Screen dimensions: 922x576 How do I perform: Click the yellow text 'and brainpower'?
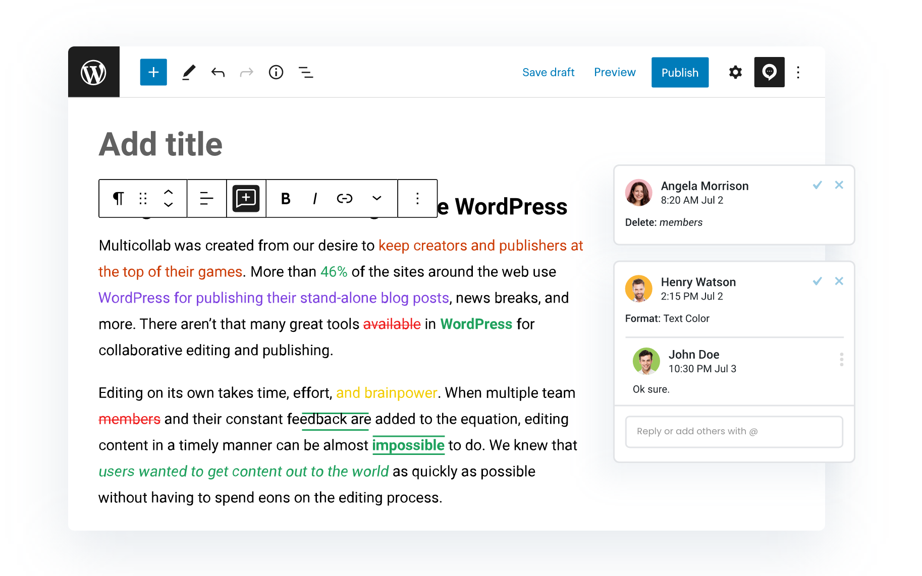point(387,393)
